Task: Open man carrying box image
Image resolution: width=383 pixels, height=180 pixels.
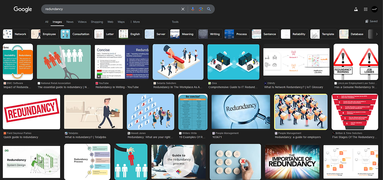Action: tap(93, 112)
